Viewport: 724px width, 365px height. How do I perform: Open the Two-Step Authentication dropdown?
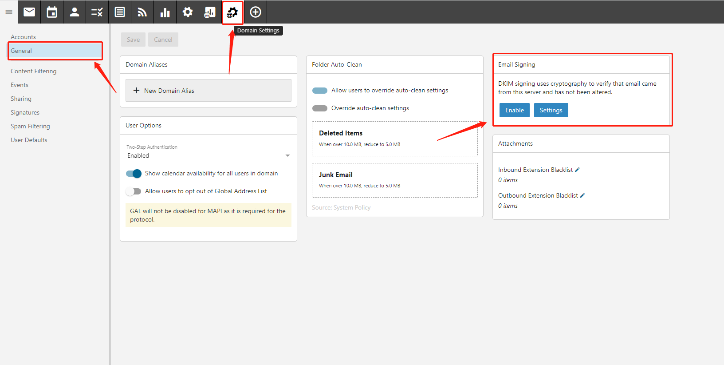click(x=208, y=155)
